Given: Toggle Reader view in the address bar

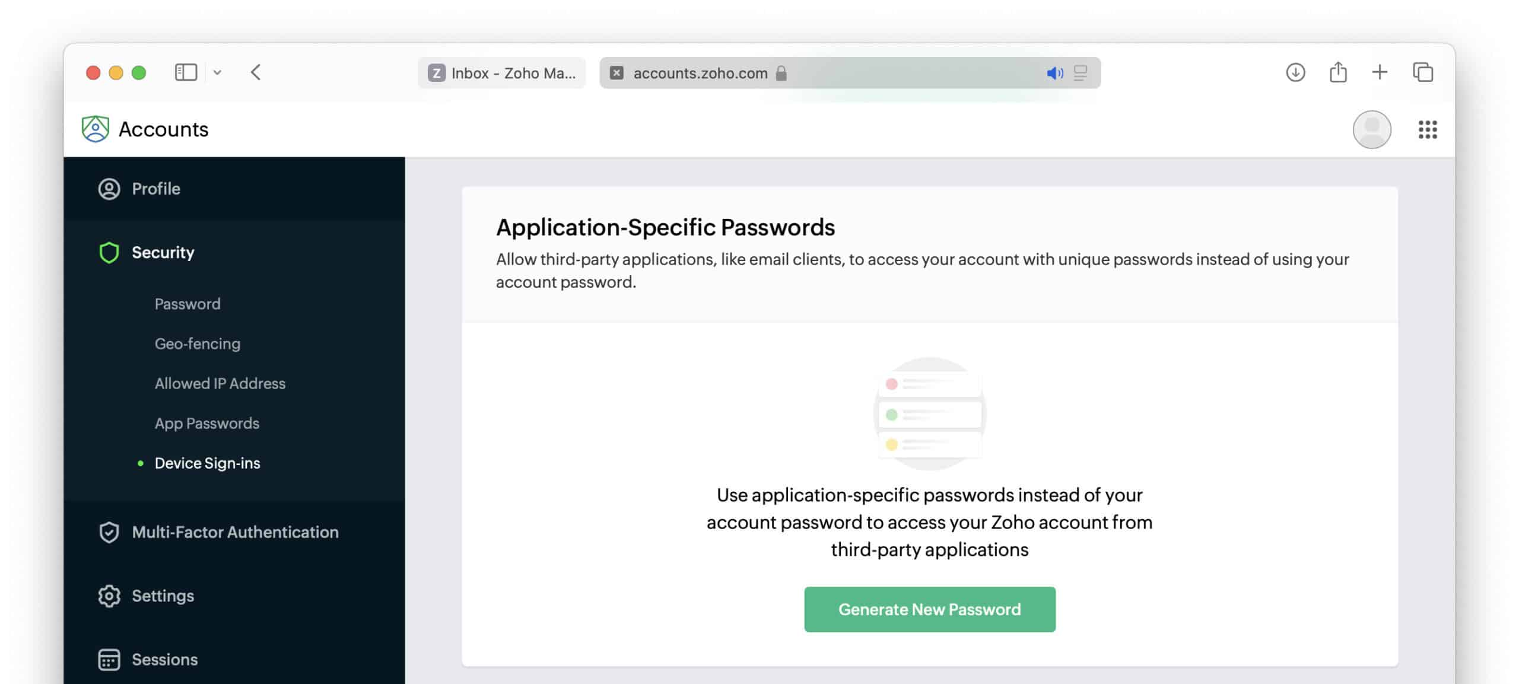Looking at the screenshot, I should [x=1081, y=74].
